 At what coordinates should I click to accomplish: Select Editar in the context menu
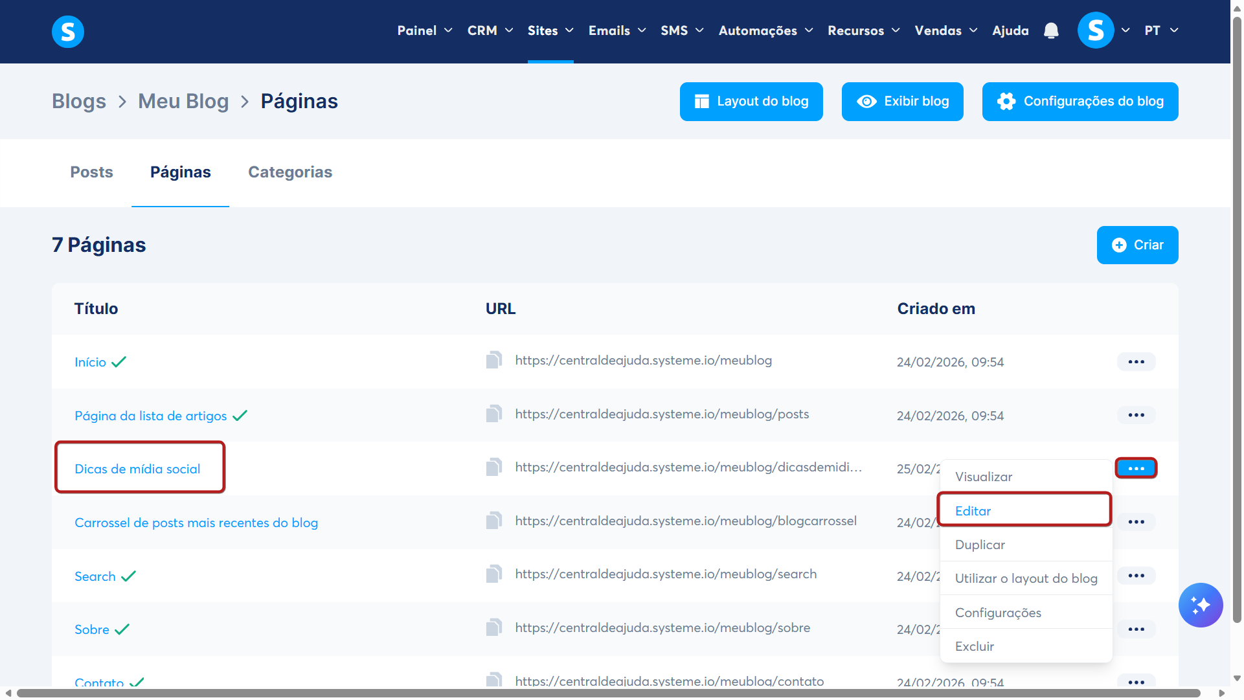[973, 511]
